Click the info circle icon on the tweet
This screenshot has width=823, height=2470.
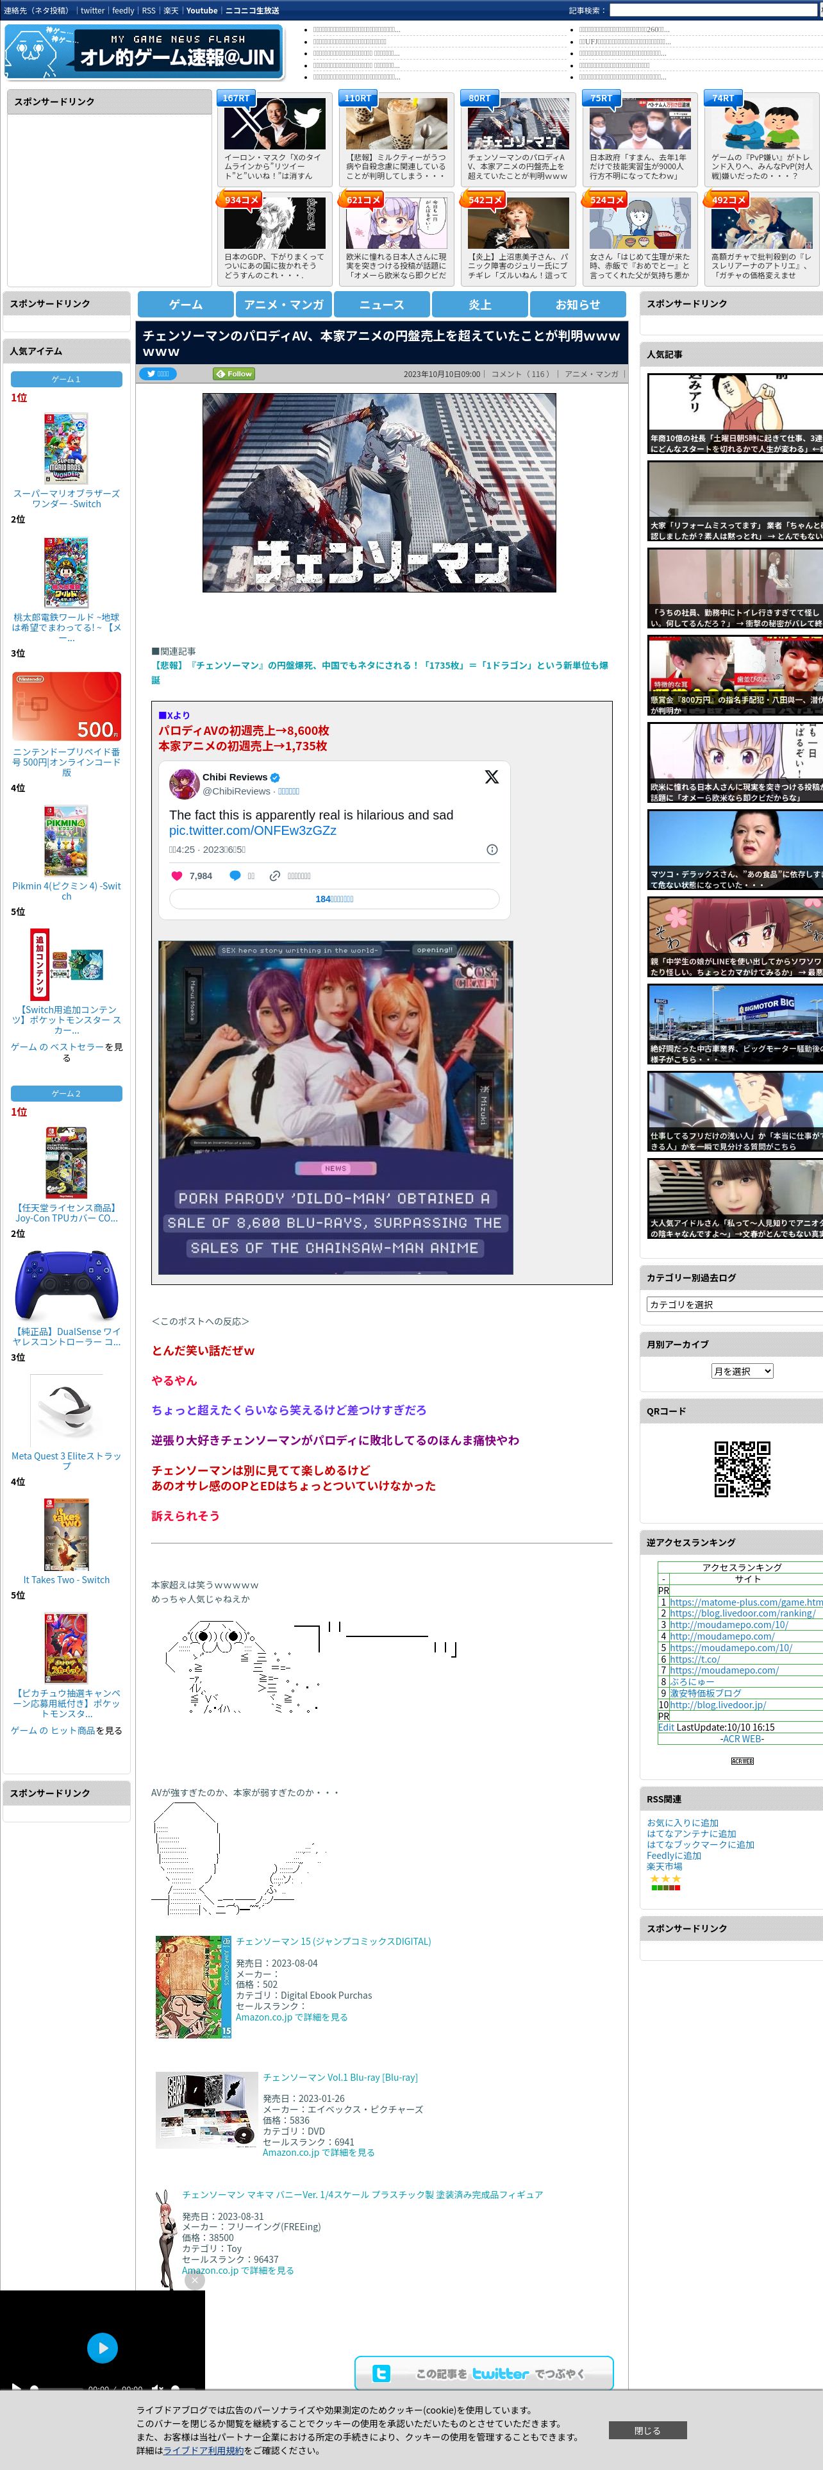coord(492,850)
